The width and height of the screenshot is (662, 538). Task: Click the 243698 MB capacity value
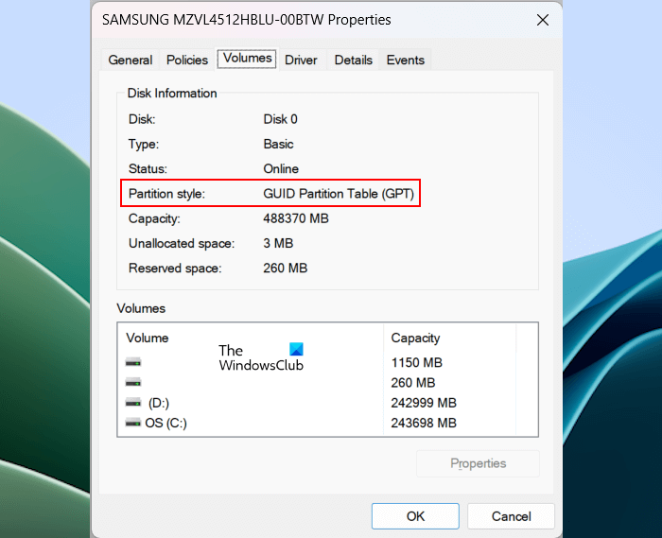(x=424, y=423)
